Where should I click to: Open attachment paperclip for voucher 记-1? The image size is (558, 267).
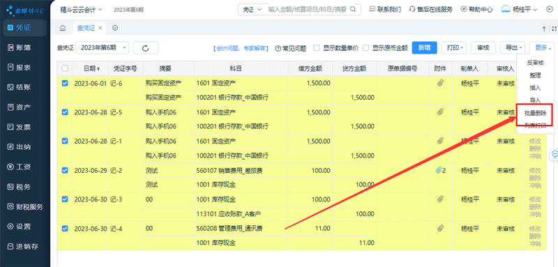(440, 141)
